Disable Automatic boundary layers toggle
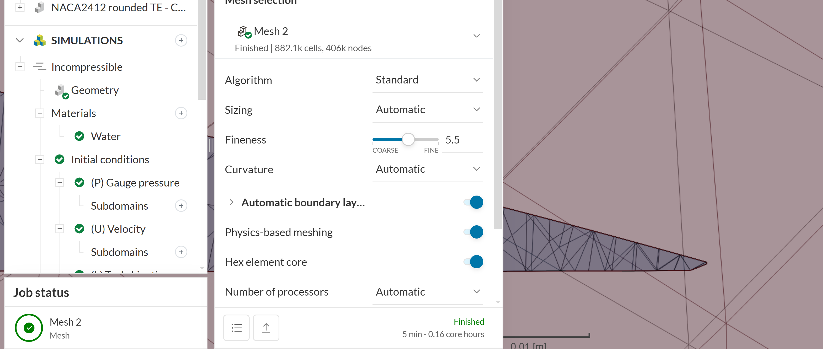Viewport: 823px width, 349px height. pos(473,202)
